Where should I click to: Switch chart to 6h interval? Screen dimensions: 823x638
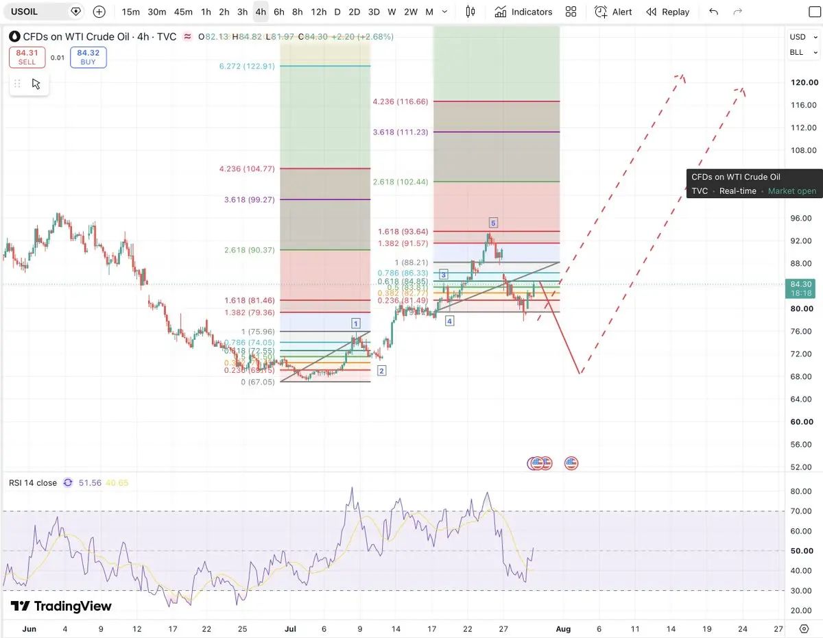(x=278, y=12)
